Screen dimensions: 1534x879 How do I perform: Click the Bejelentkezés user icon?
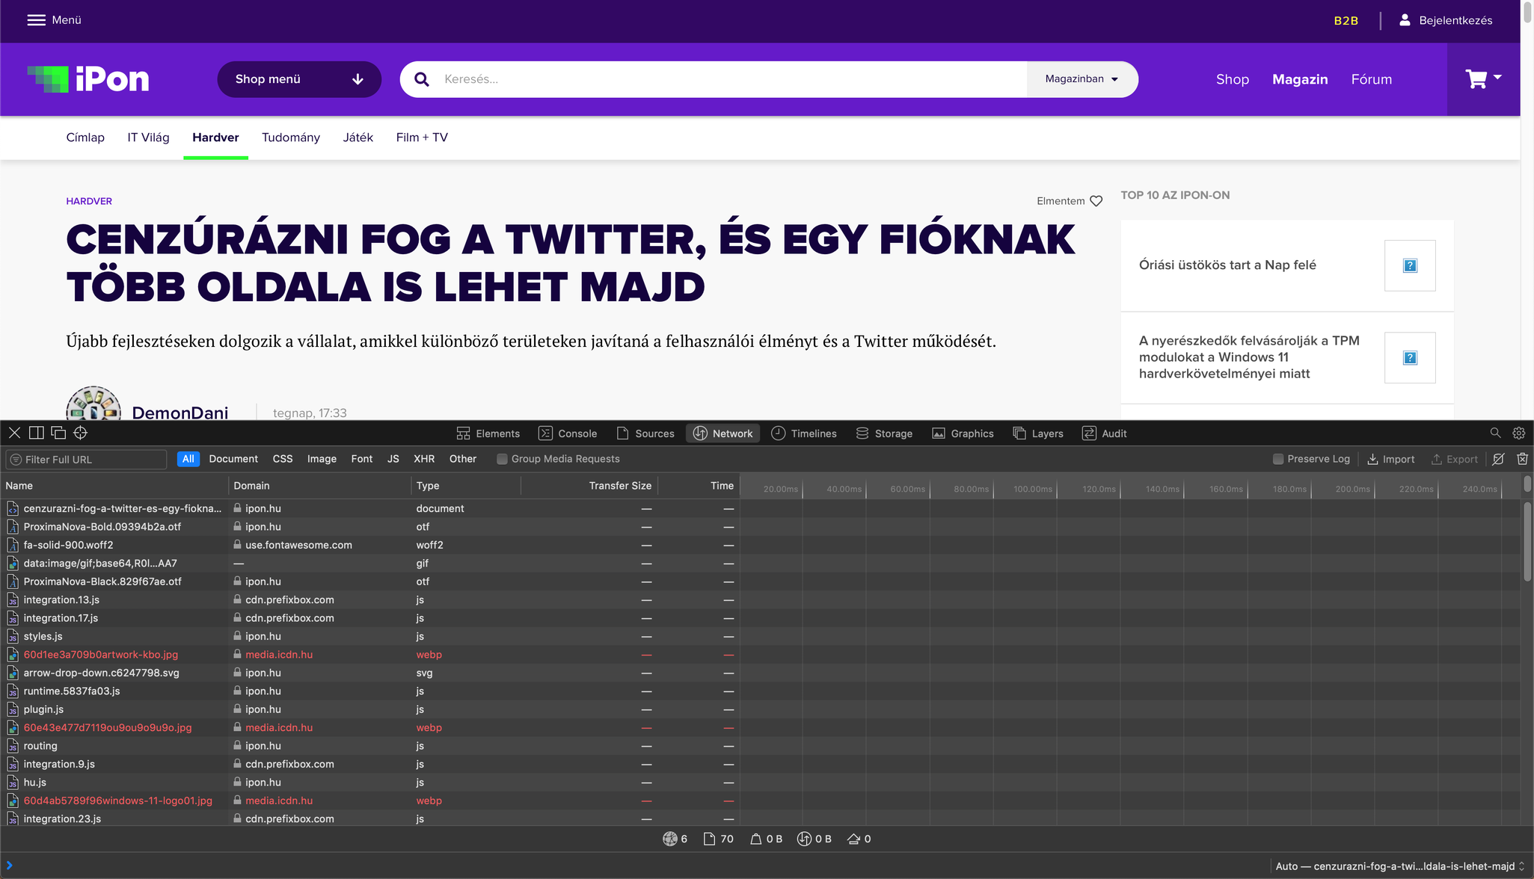point(1405,20)
